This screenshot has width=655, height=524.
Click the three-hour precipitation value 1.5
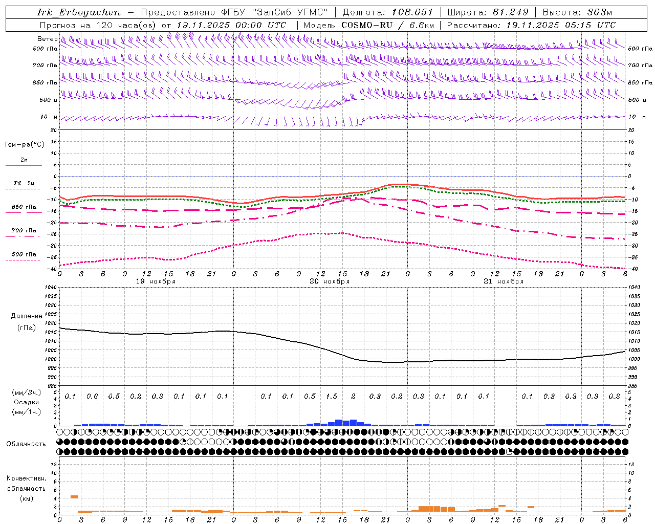[332, 396]
